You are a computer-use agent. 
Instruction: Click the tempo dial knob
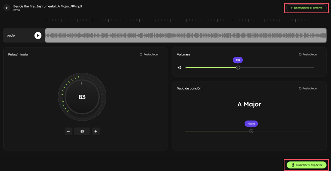(82, 97)
